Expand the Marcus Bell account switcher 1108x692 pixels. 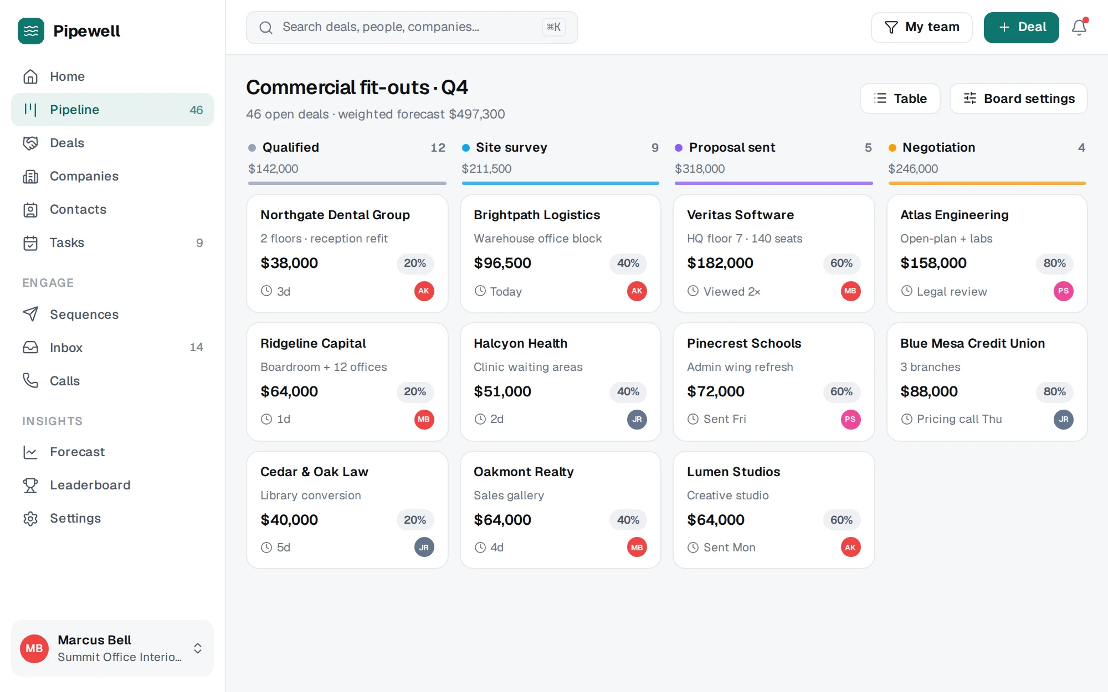coord(112,648)
